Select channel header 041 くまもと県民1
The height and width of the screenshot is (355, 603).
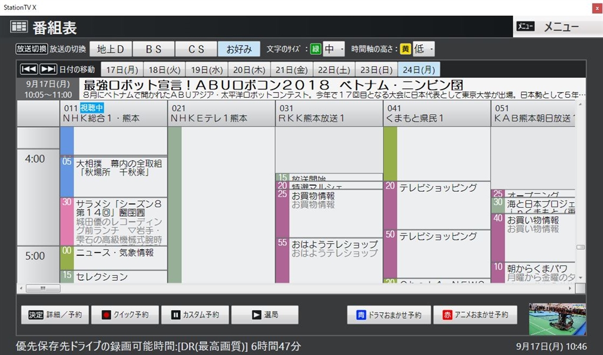point(437,114)
